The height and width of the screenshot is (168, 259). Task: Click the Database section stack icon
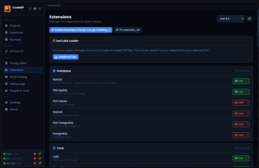coord(54,71)
